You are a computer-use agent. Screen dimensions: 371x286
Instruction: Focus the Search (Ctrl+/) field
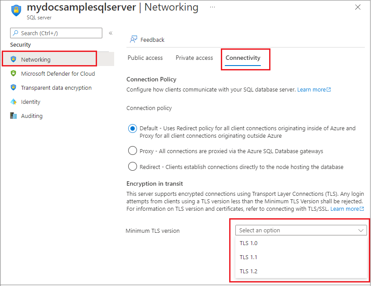click(x=56, y=33)
